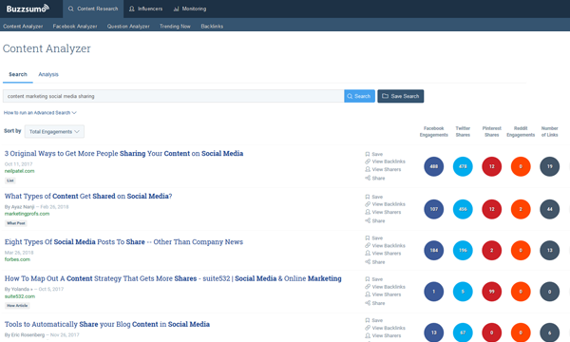
Task: View Backlinks for forbes.com article
Action: (385, 246)
